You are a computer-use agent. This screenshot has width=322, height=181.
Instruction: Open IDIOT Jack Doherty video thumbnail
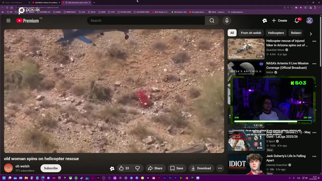pos(246,164)
